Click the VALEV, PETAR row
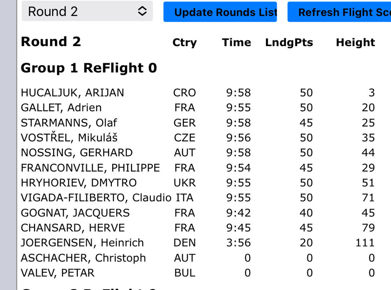This screenshot has height=290, width=391. coord(57,273)
